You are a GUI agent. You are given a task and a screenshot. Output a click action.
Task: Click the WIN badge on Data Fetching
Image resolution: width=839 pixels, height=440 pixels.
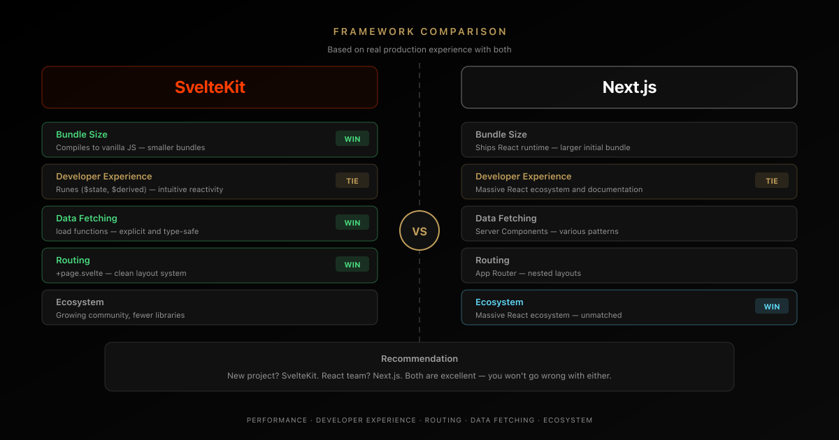[x=352, y=222]
